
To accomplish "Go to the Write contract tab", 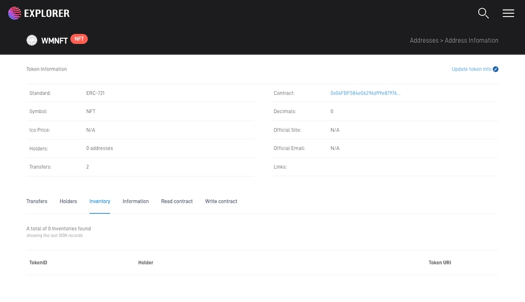I will pyautogui.click(x=221, y=201).
